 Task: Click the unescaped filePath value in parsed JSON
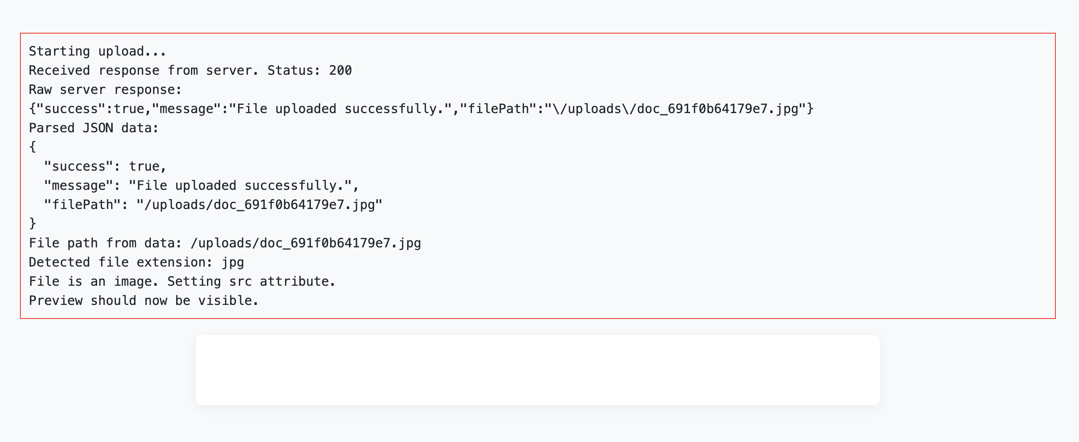[x=259, y=205]
